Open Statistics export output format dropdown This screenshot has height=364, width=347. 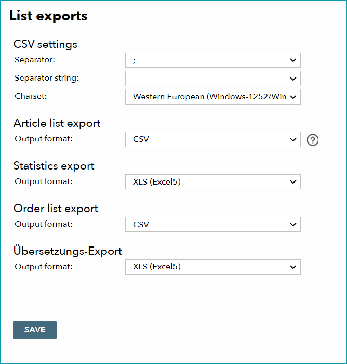(213, 182)
